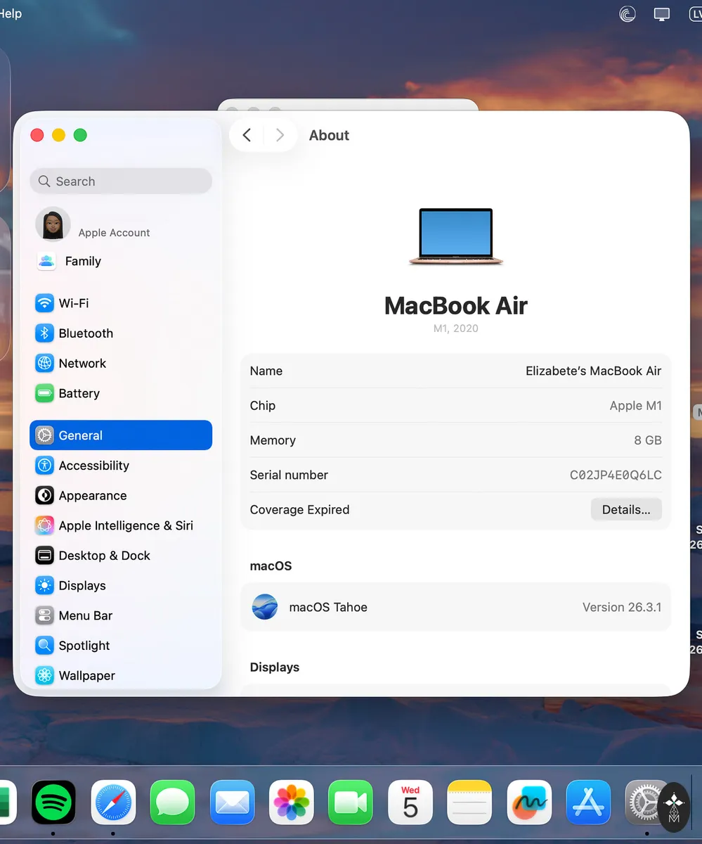
Task: Click the Help menu in menu bar
Action: click(x=11, y=13)
